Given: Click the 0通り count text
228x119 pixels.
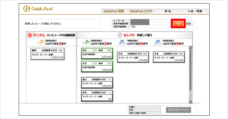Looking at the screenshot, I should coord(132,107).
